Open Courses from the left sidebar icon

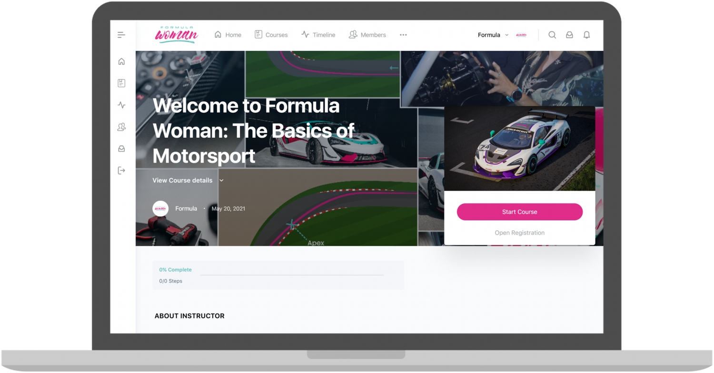pos(121,83)
